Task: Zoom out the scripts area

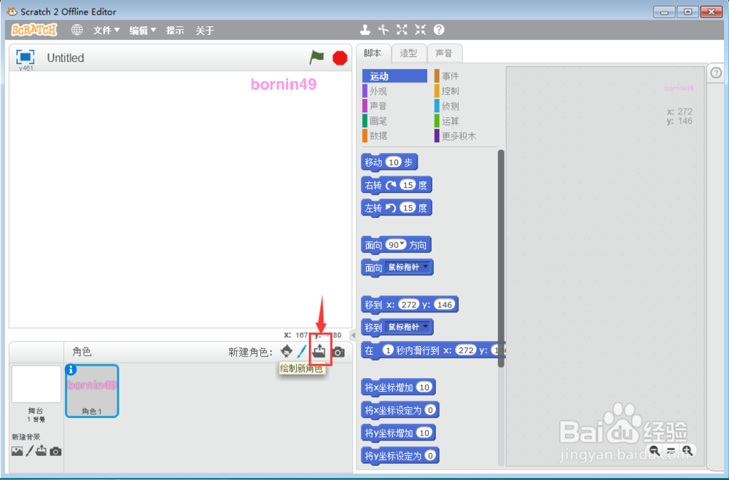Action: click(655, 450)
